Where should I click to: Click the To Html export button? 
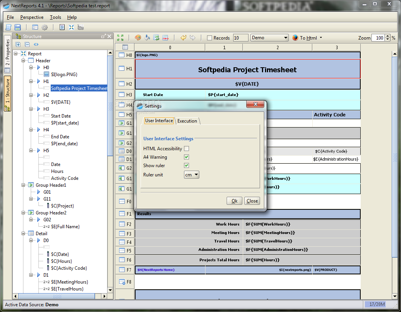point(305,38)
